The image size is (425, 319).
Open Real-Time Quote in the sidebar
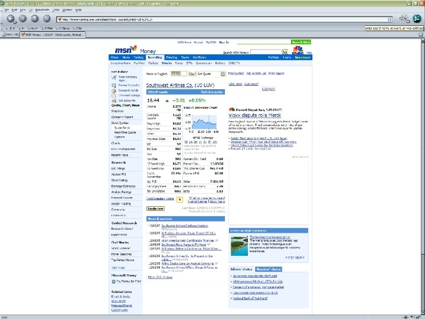(x=125, y=132)
